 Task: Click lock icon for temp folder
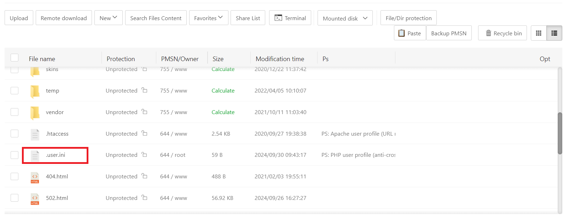144,90
